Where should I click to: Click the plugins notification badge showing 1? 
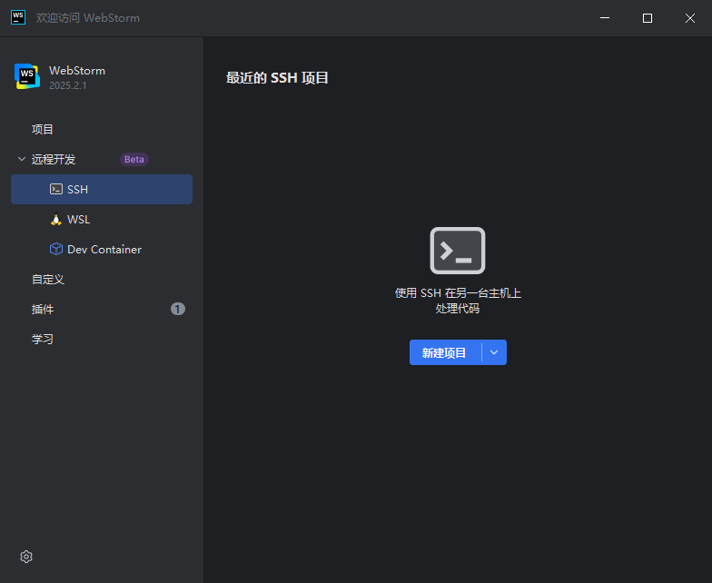pos(178,310)
